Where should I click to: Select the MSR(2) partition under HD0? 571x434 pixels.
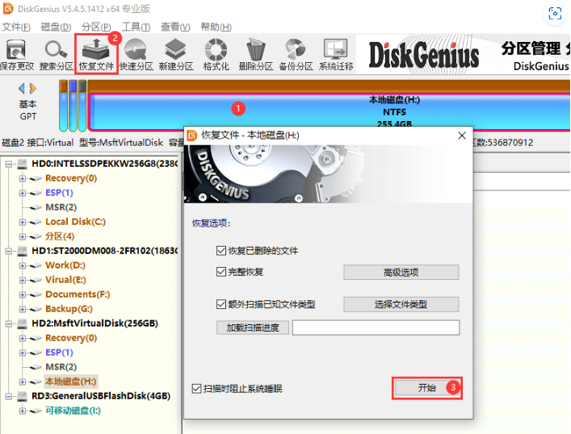click(61, 207)
